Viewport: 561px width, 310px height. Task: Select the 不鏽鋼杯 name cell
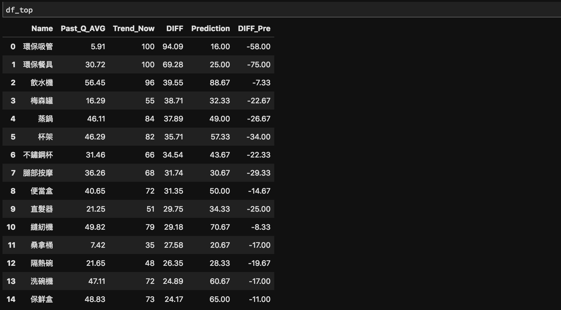click(x=38, y=155)
